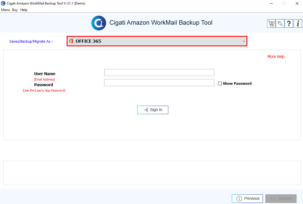Focus the Password input field
The height and width of the screenshot is (204, 303).
[x=159, y=83]
